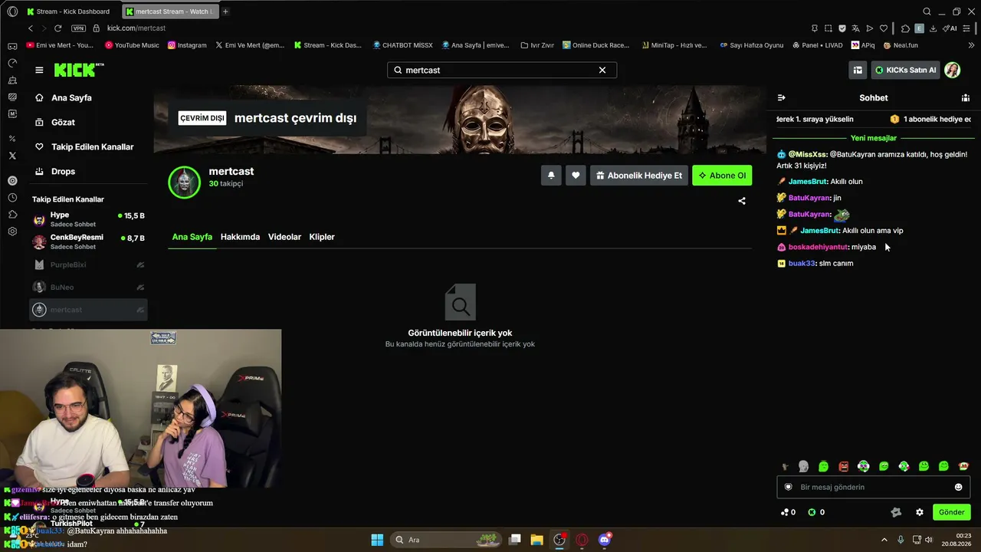Viewport: 981px width, 552px height.
Task: Collapse the Sohbet chat panel
Action: pyautogui.click(x=782, y=98)
